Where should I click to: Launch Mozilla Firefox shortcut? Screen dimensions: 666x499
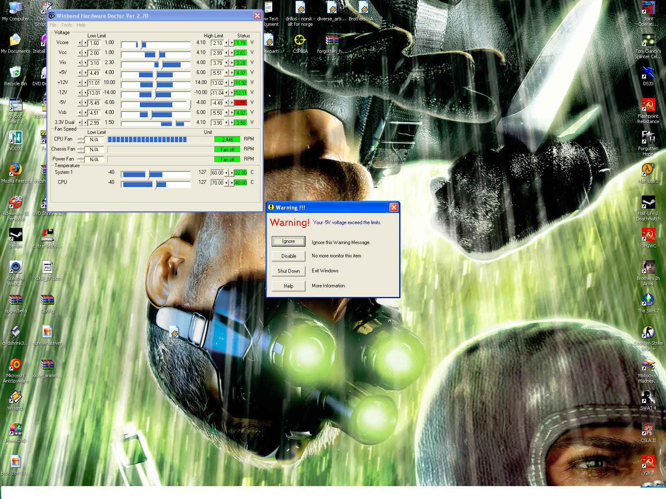15,173
